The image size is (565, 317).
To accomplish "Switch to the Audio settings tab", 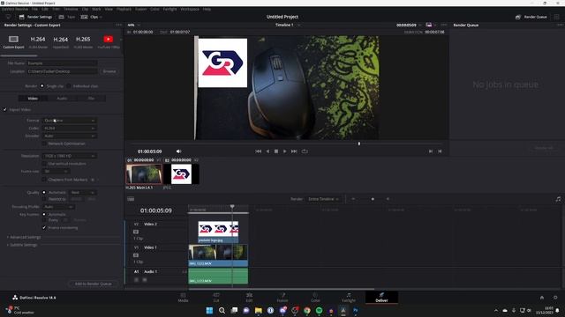I will pyautogui.click(x=62, y=98).
